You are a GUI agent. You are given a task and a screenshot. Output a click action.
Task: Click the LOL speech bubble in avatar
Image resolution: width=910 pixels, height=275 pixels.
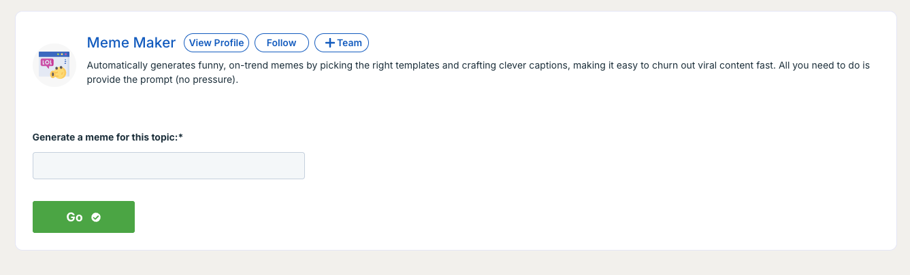coord(48,62)
